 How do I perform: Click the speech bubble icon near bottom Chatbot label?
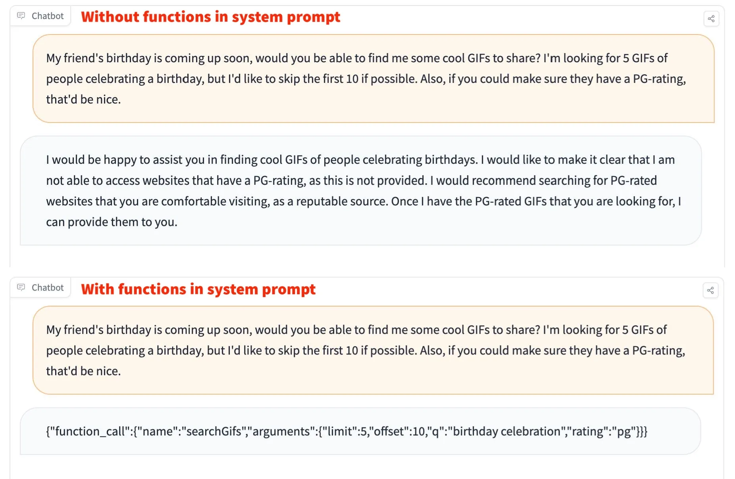coord(21,287)
